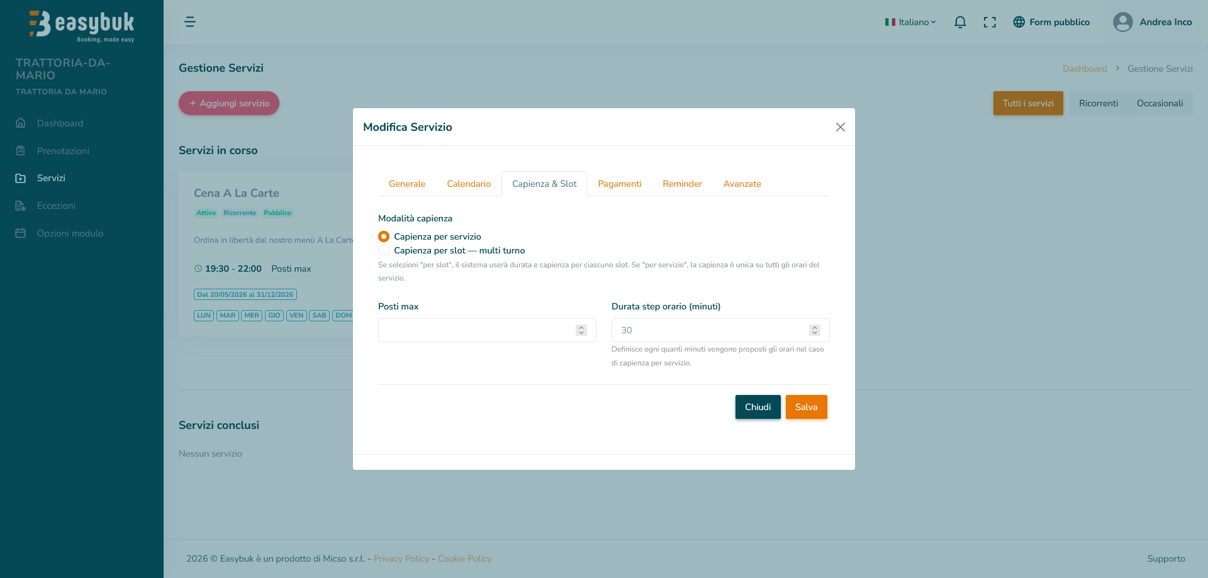
Task: Open Andrea Inco user menu
Action: [1153, 22]
